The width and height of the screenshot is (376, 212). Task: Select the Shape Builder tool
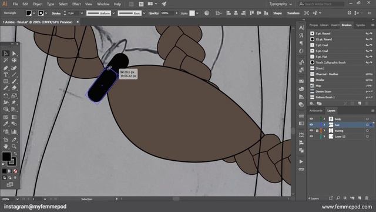pyautogui.click(x=6, y=110)
